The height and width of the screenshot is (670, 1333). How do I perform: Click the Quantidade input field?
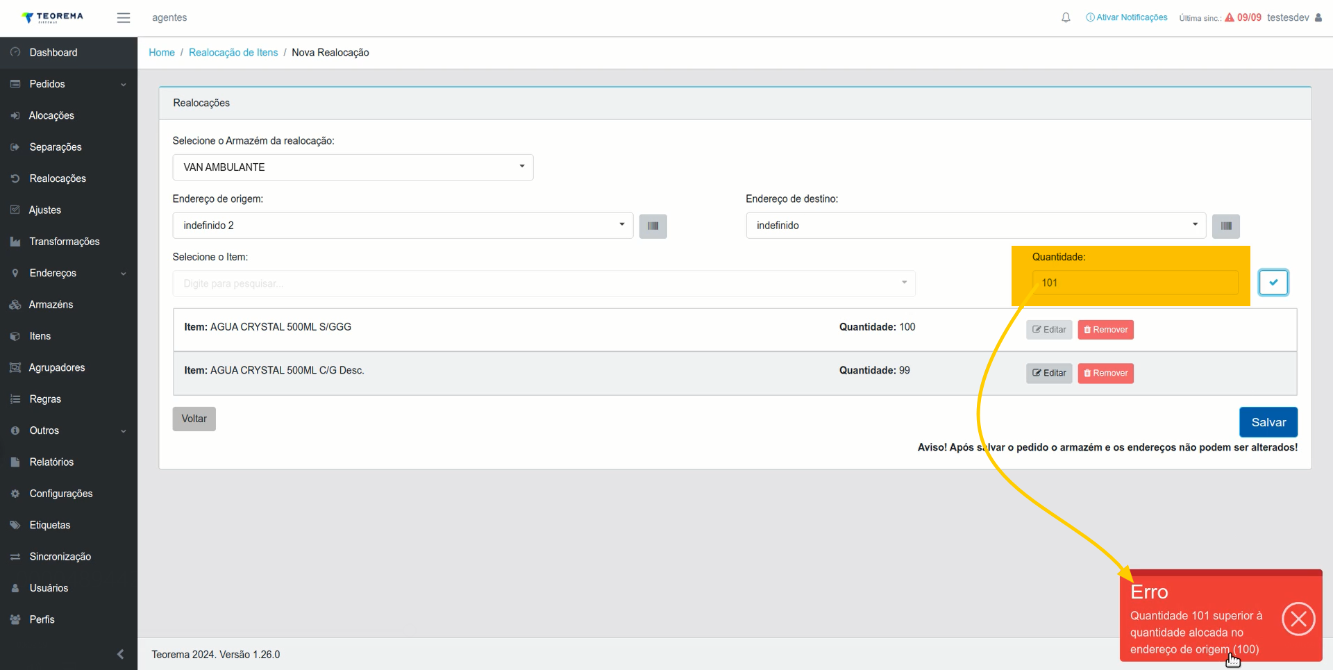click(1135, 283)
